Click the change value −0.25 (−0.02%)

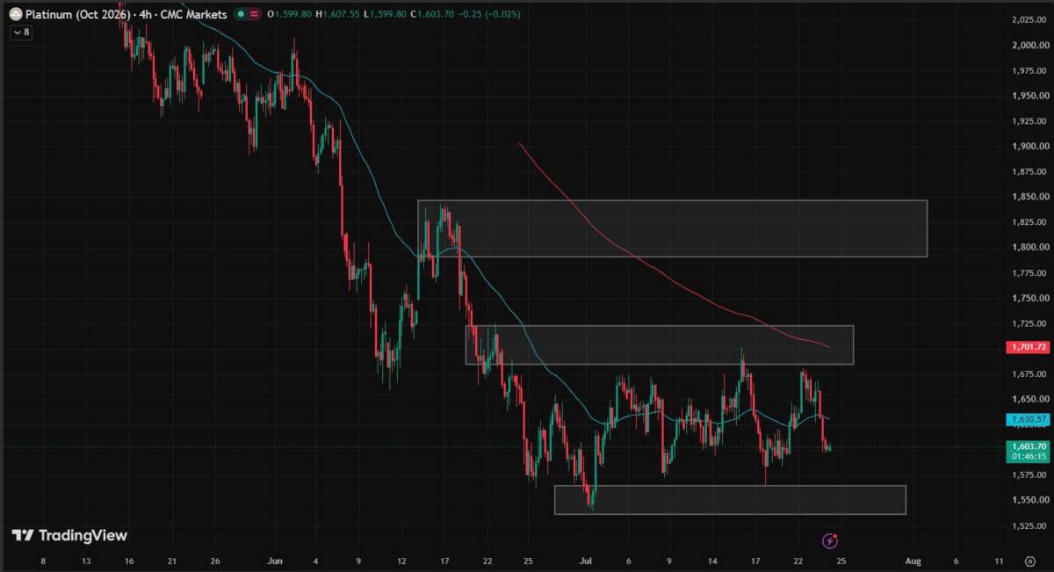click(490, 15)
